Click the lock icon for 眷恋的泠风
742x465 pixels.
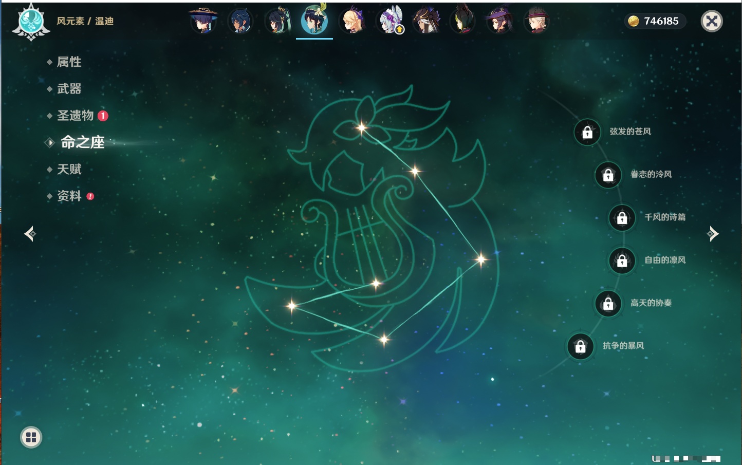tap(608, 175)
